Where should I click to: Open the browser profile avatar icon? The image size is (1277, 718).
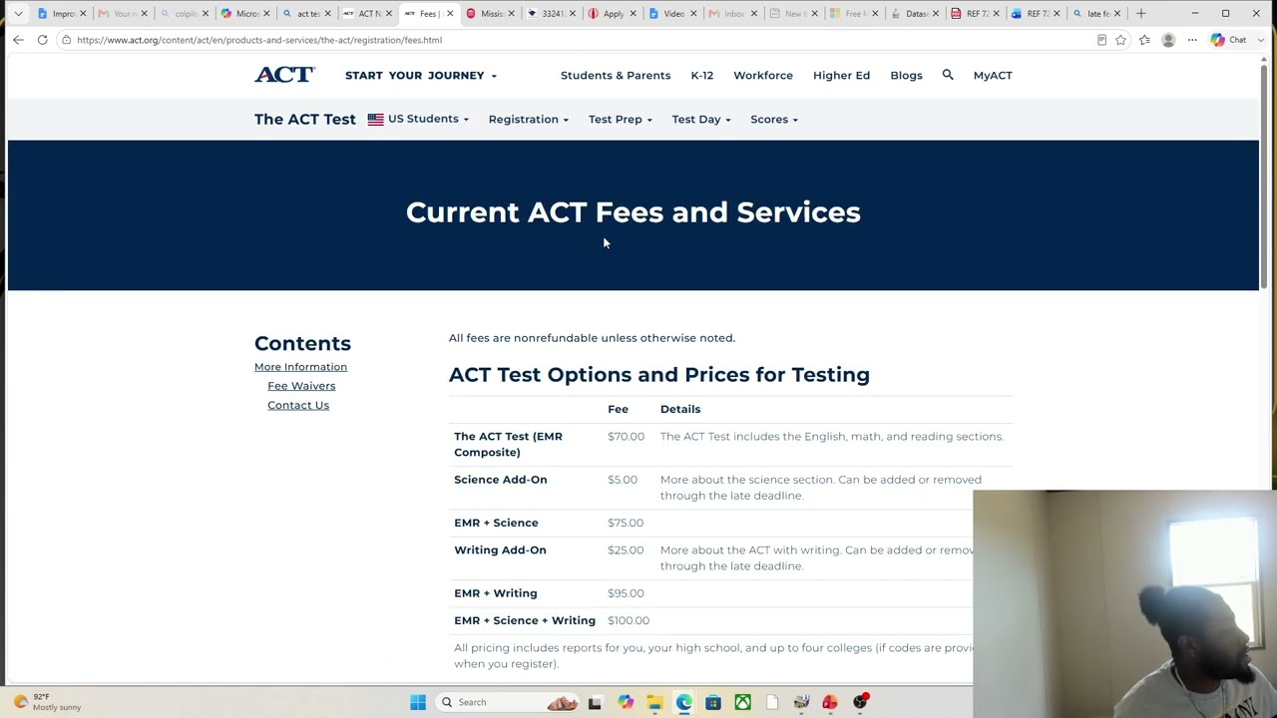(x=1168, y=40)
